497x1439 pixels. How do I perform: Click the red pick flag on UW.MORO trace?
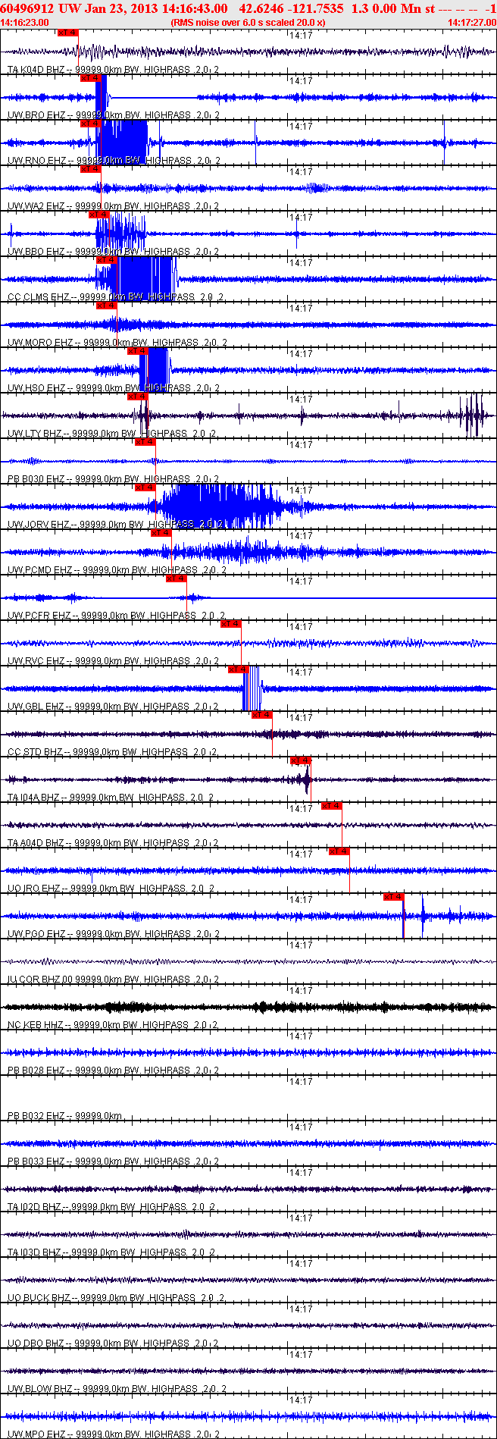106,306
